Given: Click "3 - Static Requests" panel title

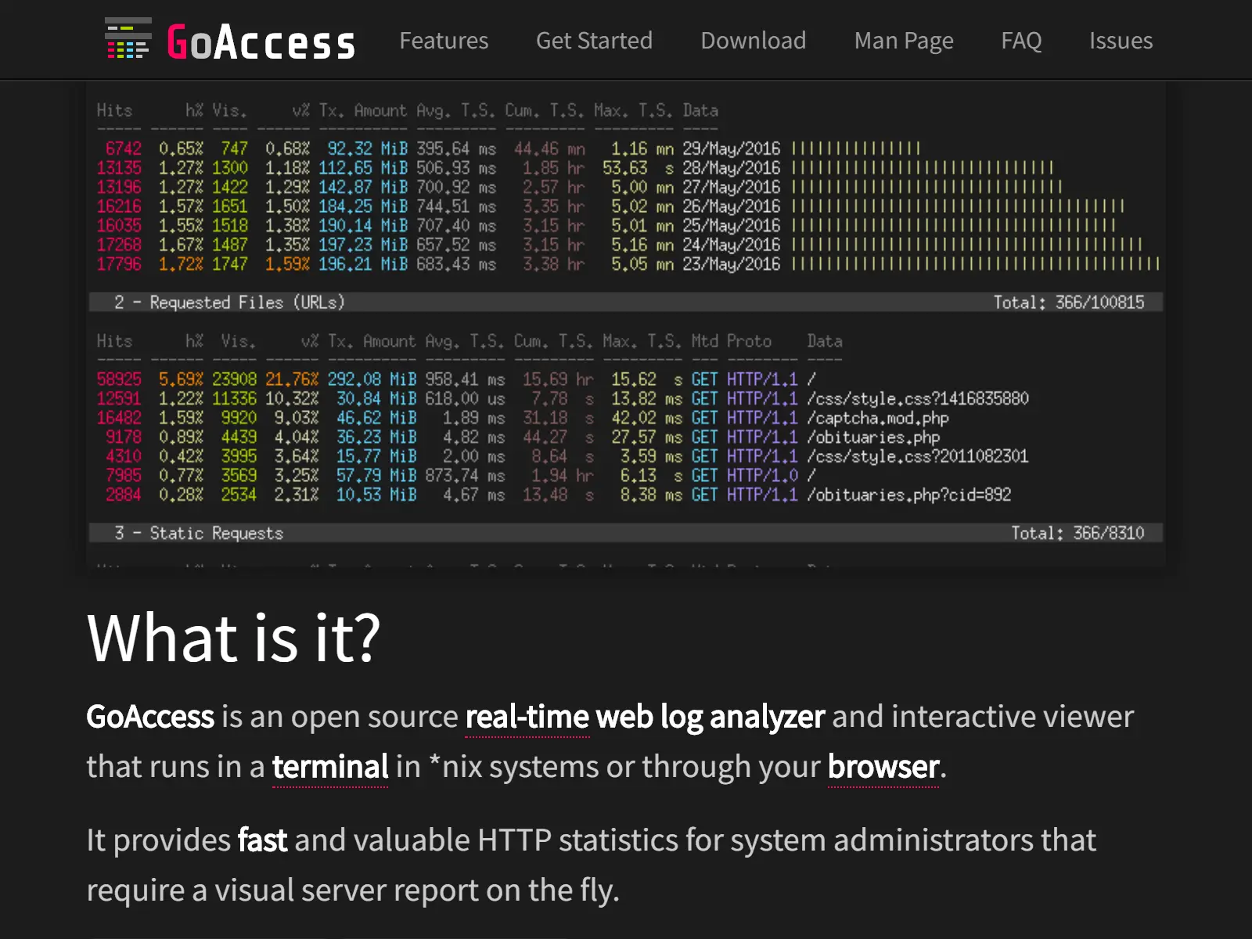Looking at the screenshot, I should pyautogui.click(x=199, y=533).
